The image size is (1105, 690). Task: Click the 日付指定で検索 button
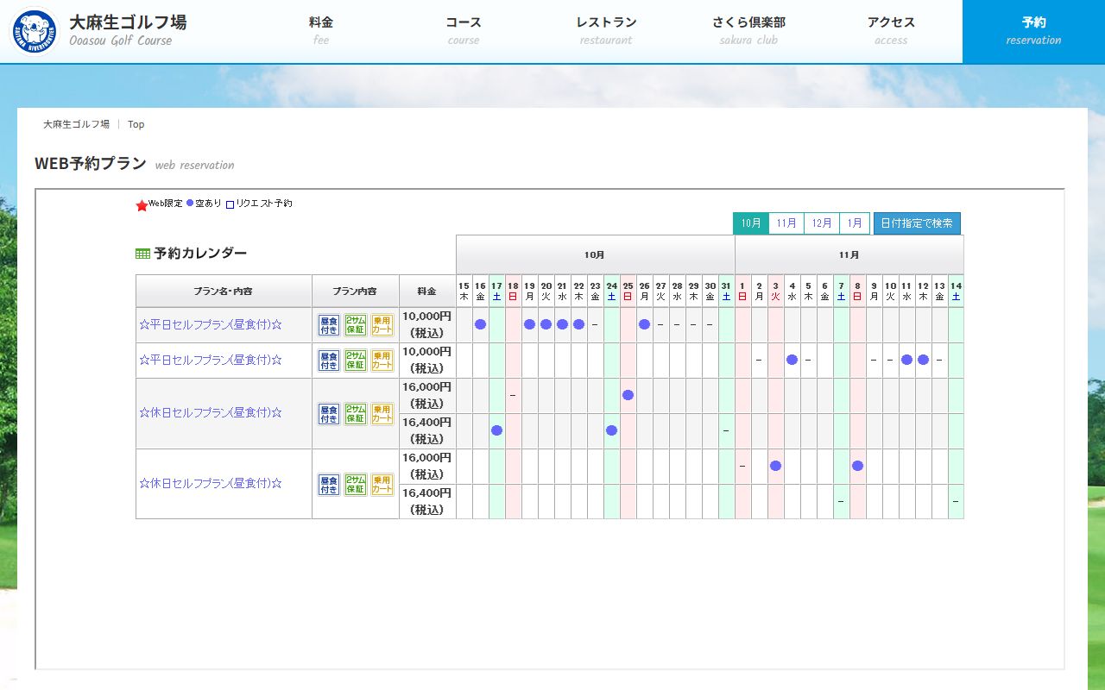917,223
